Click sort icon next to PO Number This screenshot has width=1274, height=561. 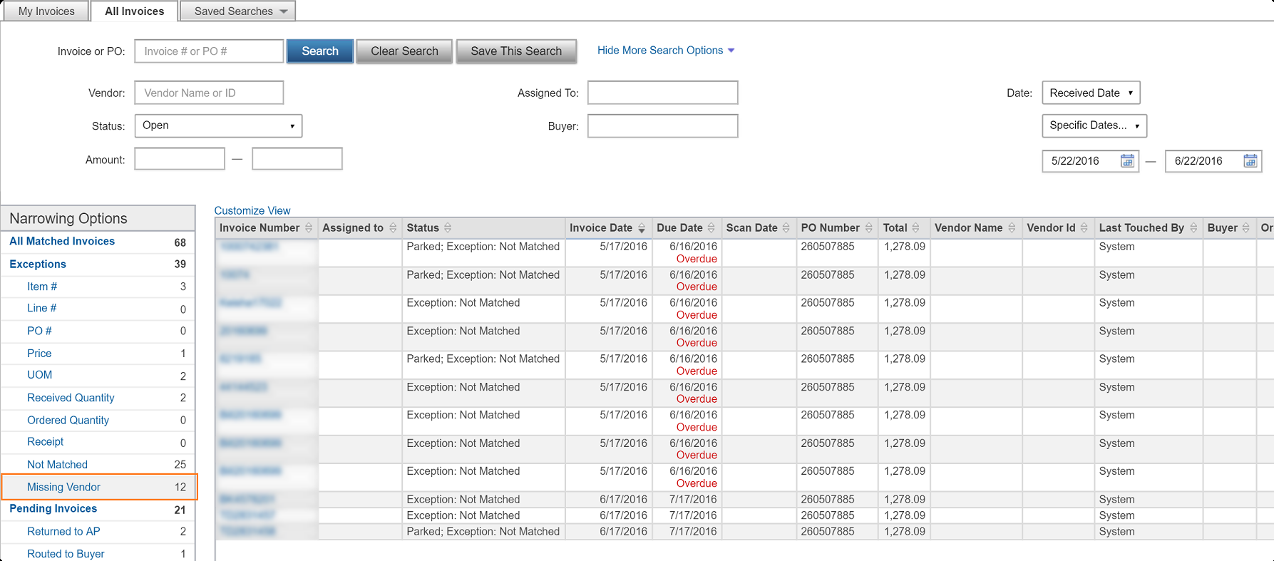pos(868,228)
